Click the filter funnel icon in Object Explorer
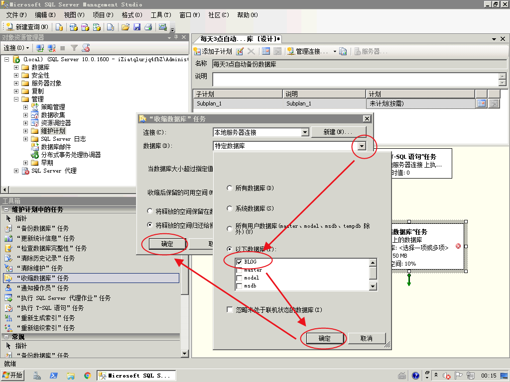The image size is (510, 382). [74, 48]
